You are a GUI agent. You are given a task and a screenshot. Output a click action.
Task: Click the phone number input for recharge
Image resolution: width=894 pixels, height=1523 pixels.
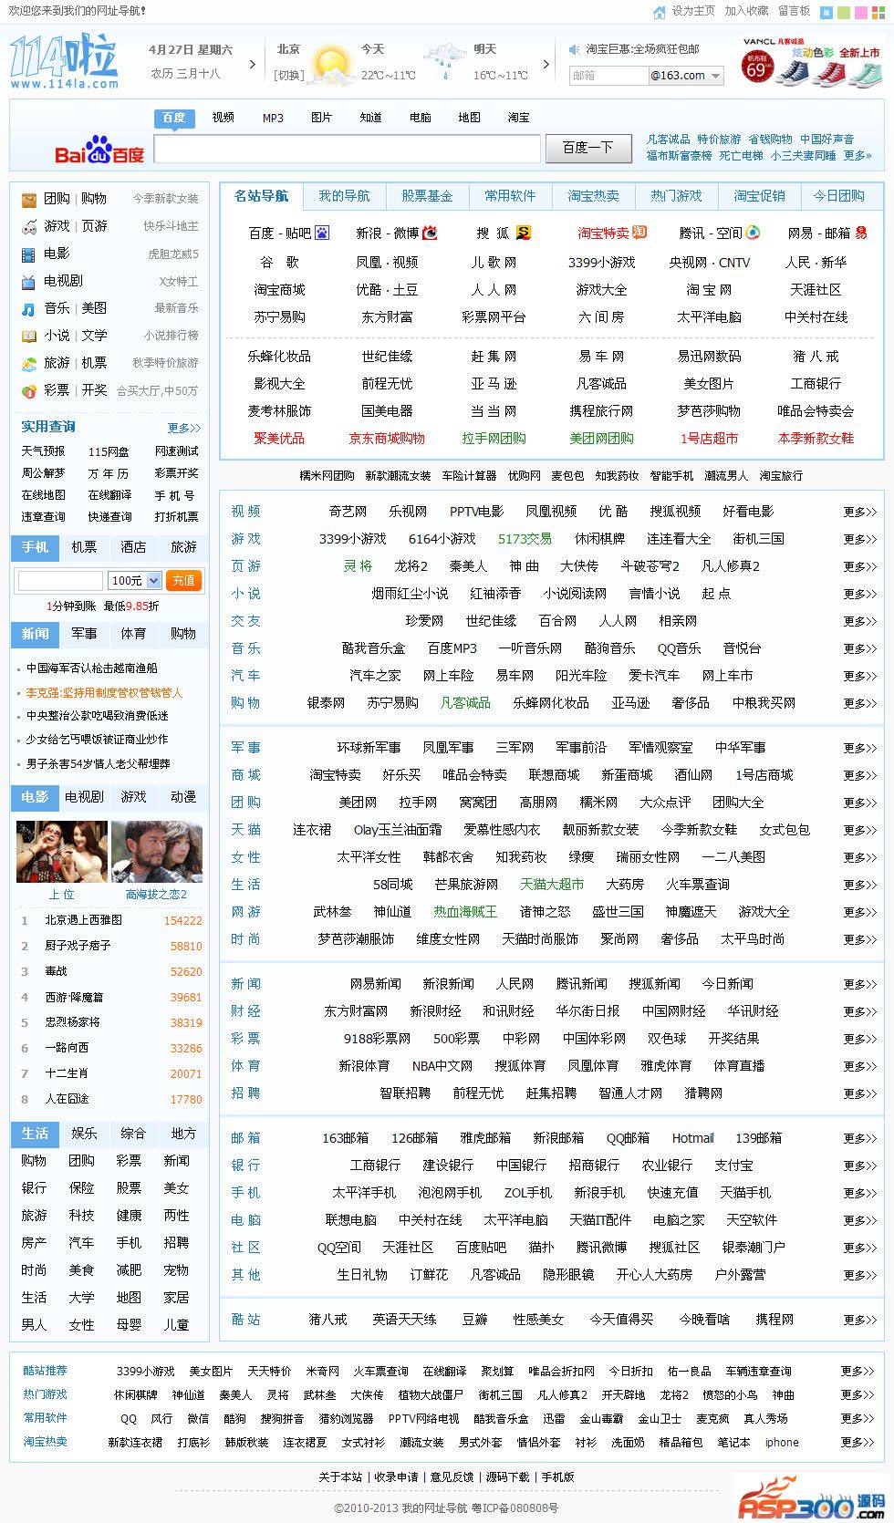click(60, 580)
